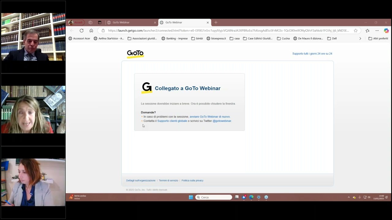This screenshot has height=220, width=392.
Task: Open Termini di servizio link
Action: click(x=168, y=181)
